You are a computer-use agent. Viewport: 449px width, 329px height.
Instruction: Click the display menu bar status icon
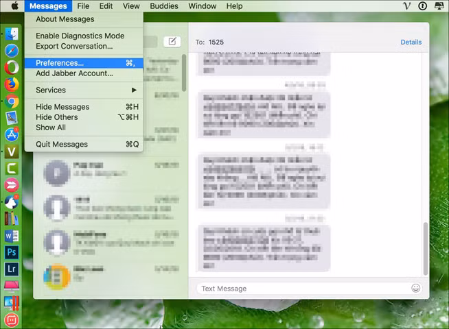click(x=439, y=5)
